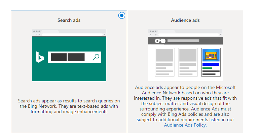Click the Audience ads browser illustration

pyautogui.click(x=185, y=55)
